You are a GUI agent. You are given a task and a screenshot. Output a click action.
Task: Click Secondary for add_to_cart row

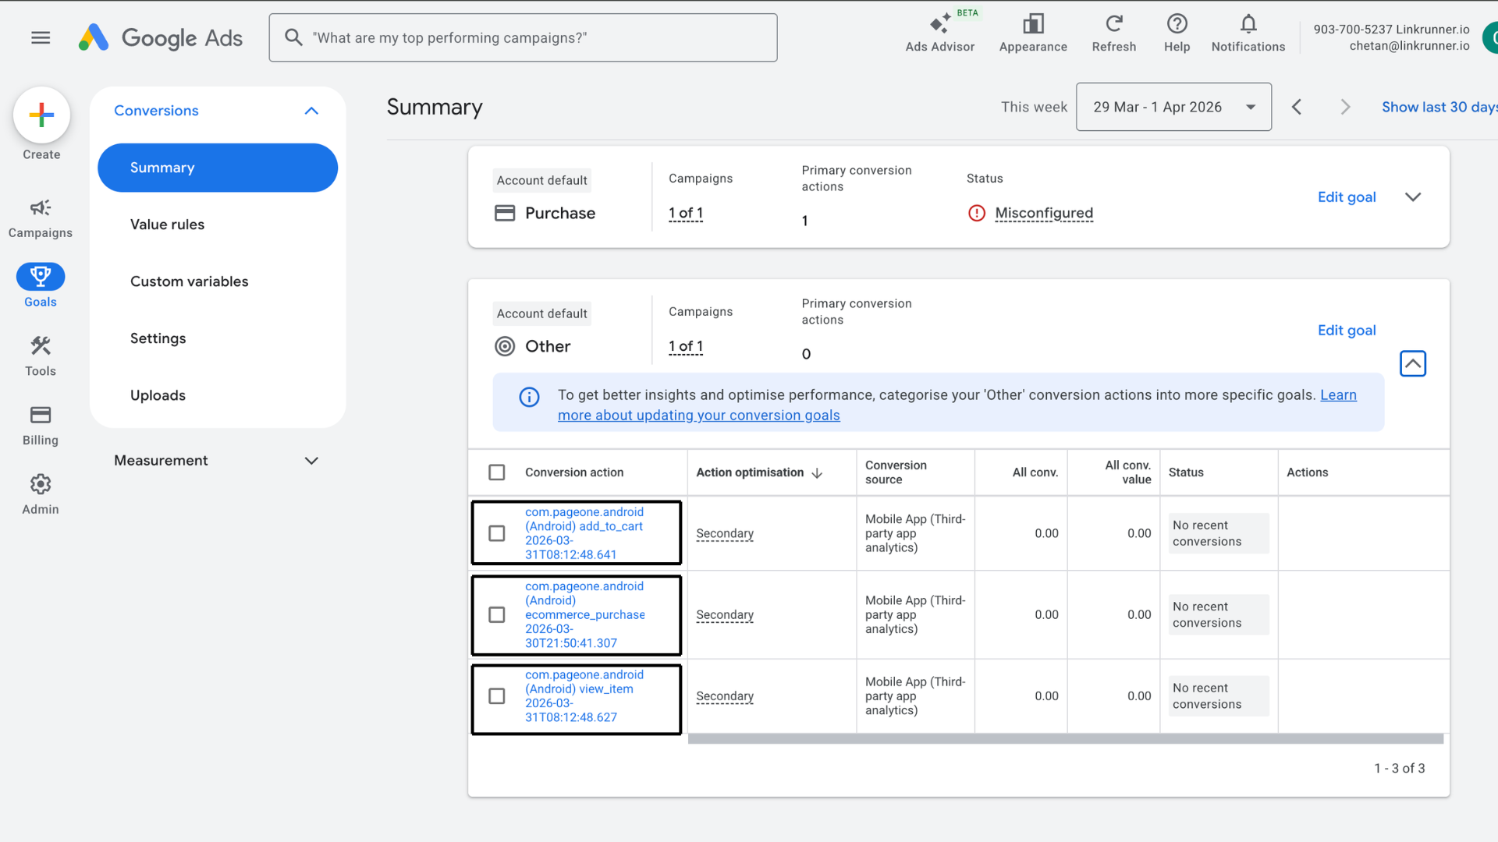tap(724, 533)
